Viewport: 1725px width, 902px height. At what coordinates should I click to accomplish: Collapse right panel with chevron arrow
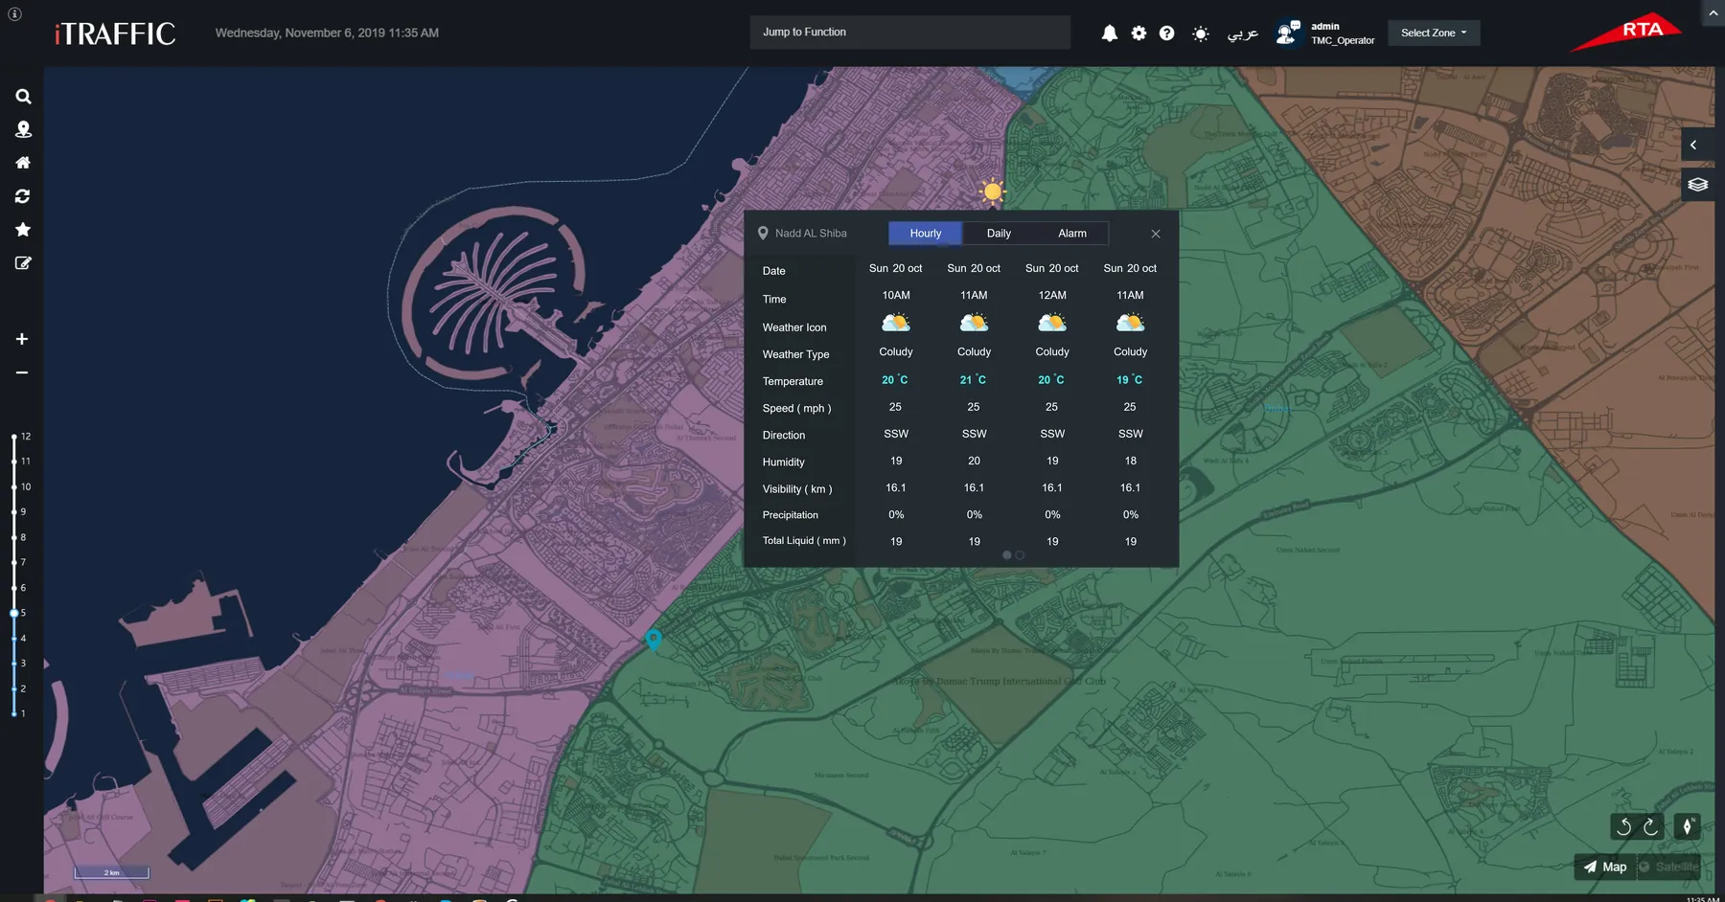[x=1693, y=145]
